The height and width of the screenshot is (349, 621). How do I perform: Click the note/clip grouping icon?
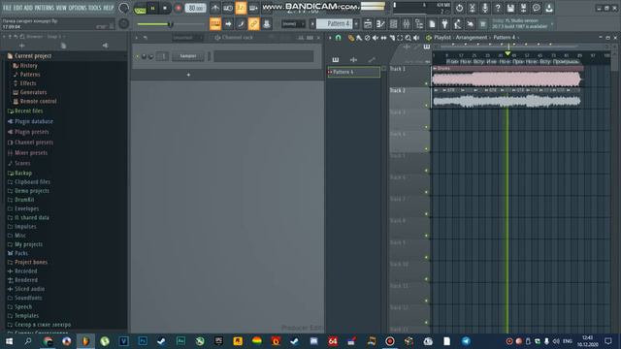click(x=241, y=23)
